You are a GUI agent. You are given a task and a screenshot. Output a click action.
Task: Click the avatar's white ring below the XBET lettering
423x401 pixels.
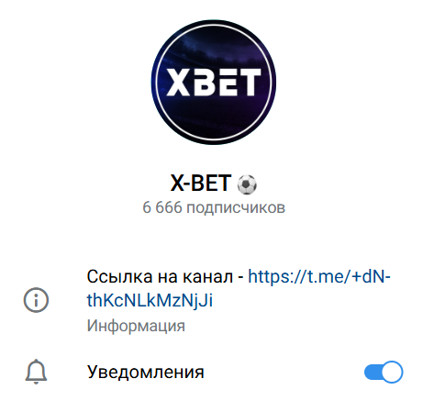214,139
